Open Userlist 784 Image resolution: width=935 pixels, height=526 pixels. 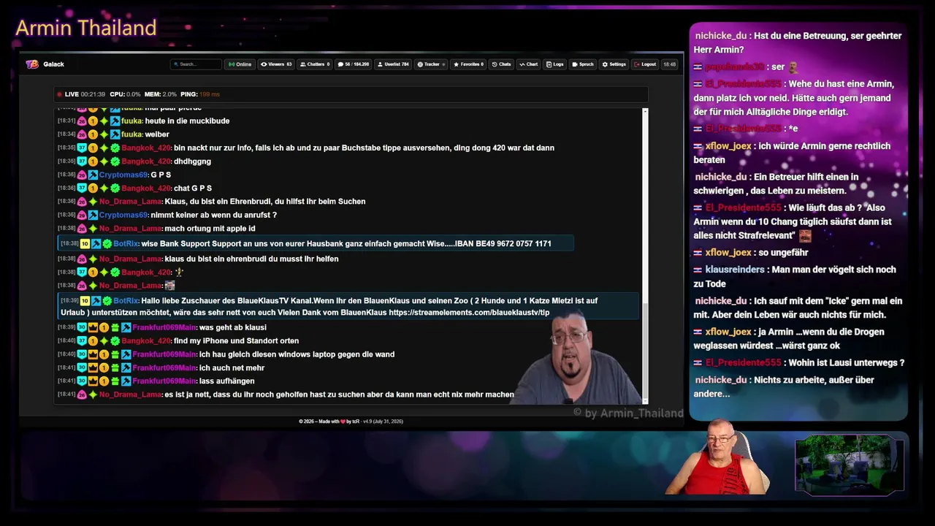tap(393, 64)
